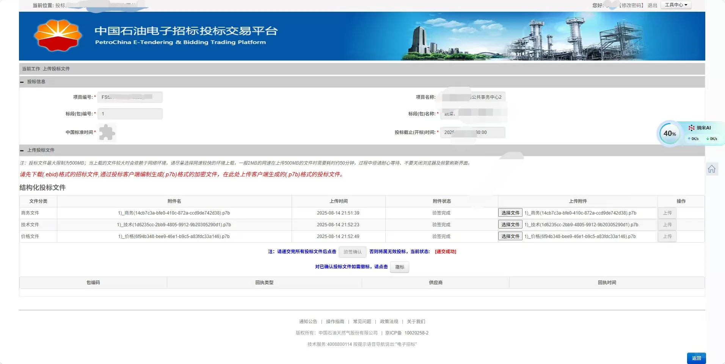
Task: Click upload time 2025-08-14 21:52:23
Action: (x=338, y=225)
